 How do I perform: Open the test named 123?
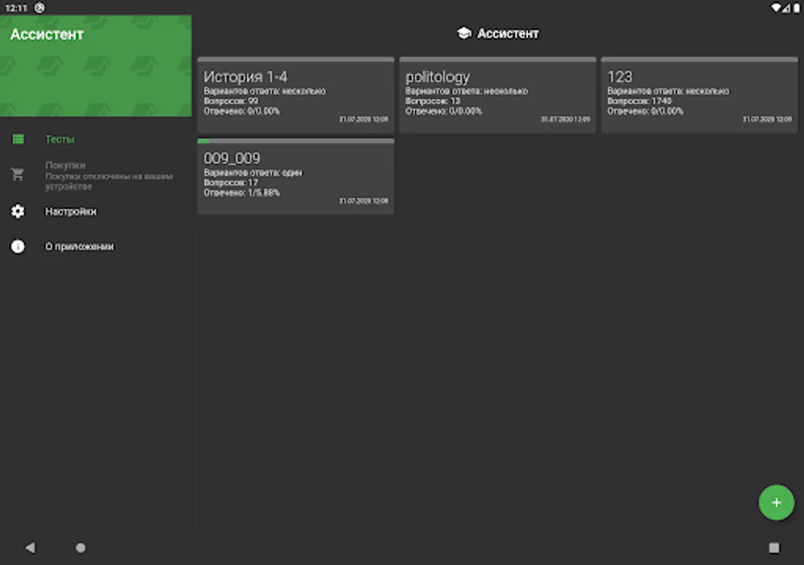coord(699,94)
